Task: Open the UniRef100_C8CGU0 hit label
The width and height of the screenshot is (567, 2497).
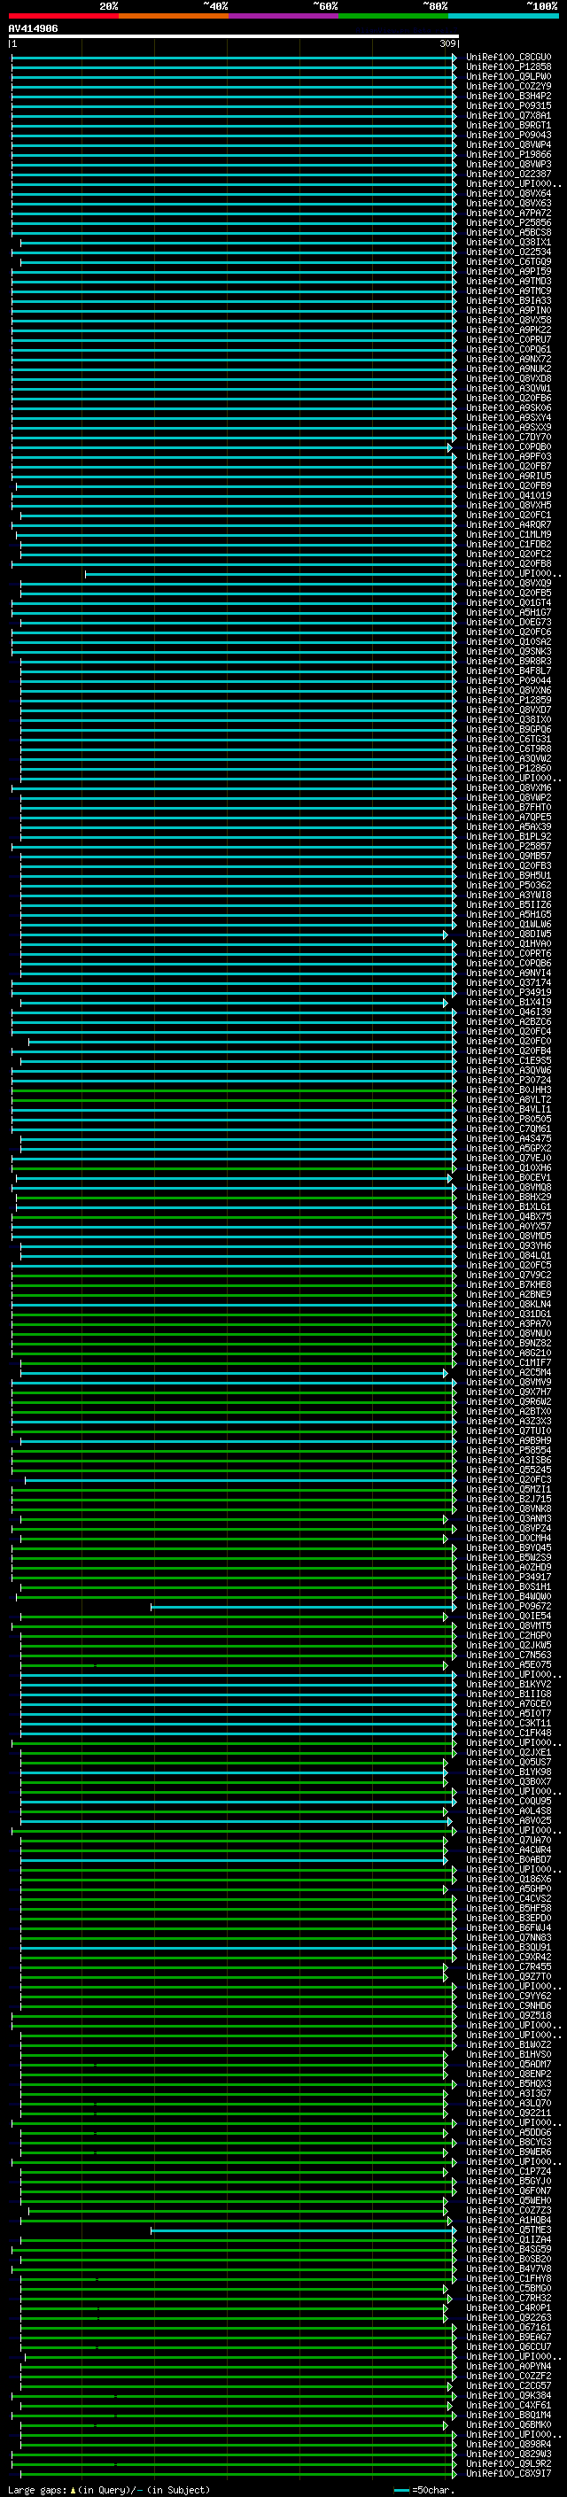Action: coord(508,58)
